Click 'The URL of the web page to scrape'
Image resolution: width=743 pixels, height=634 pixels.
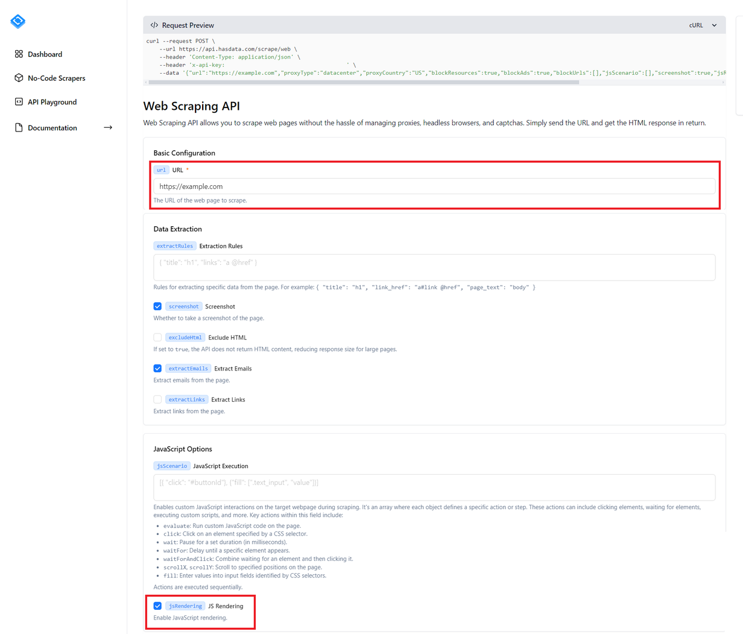click(x=200, y=200)
